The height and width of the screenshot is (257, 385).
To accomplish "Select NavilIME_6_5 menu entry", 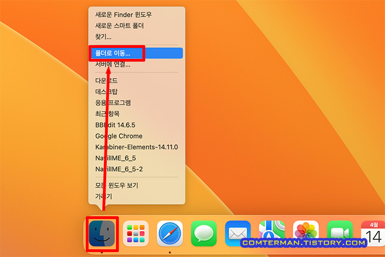I will coord(137,158).
